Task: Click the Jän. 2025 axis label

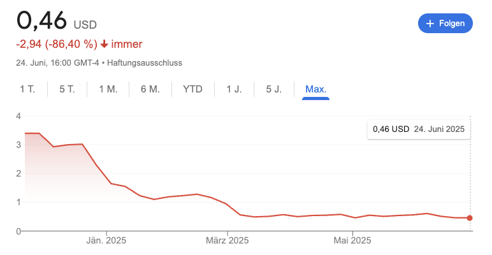Action: 106,240
